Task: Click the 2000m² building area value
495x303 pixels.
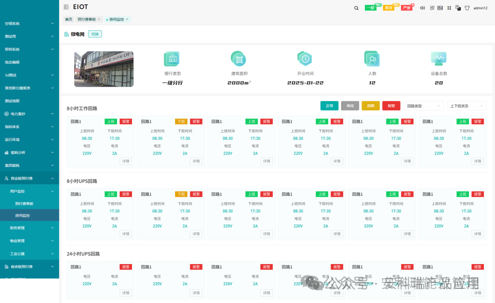Action: pos(239,83)
